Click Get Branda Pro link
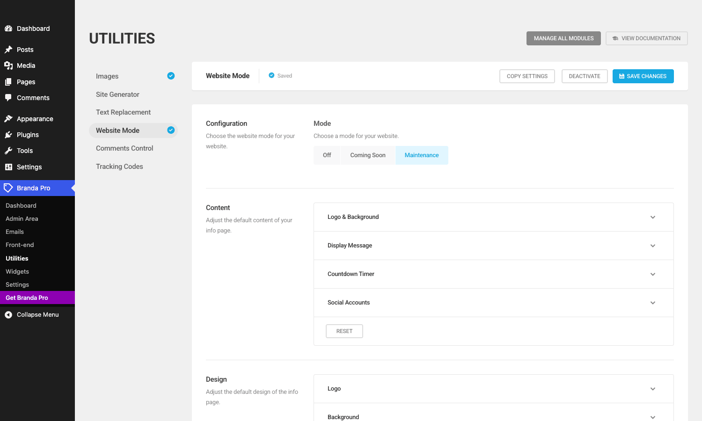The height and width of the screenshot is (421, 702). (x=37, y=298)
